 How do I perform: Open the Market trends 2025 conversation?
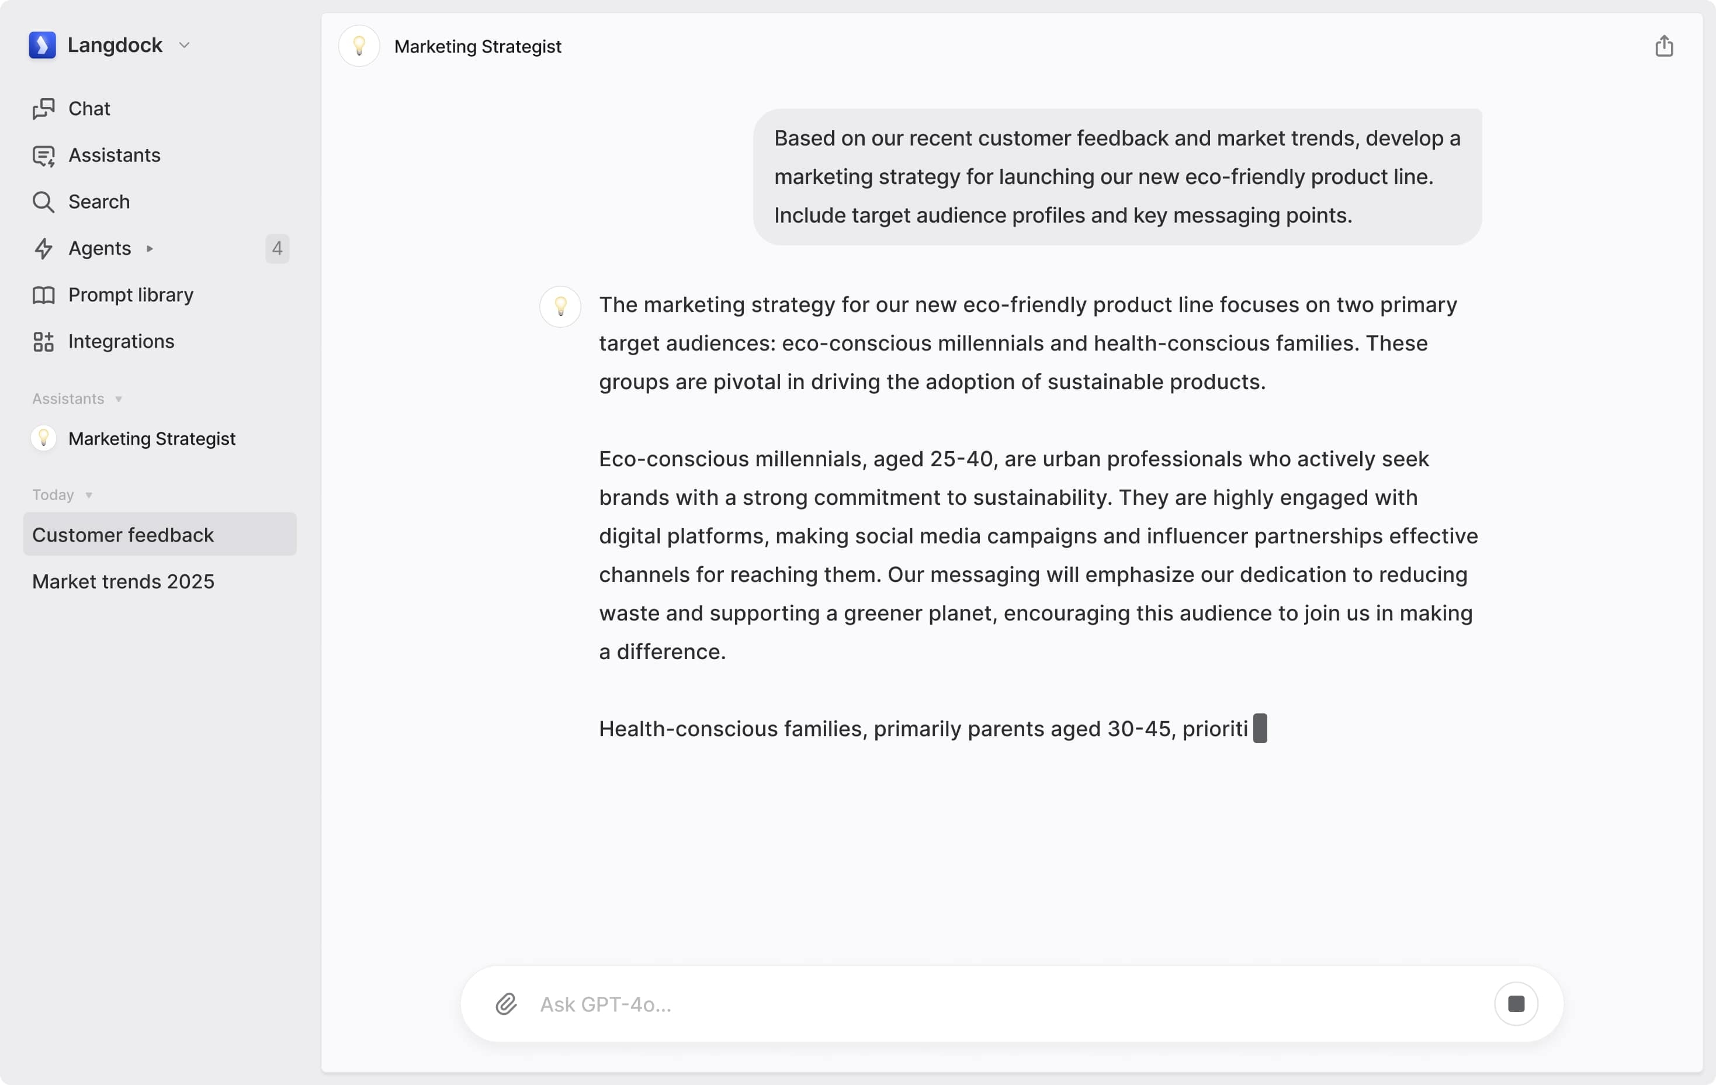point(124,580)
